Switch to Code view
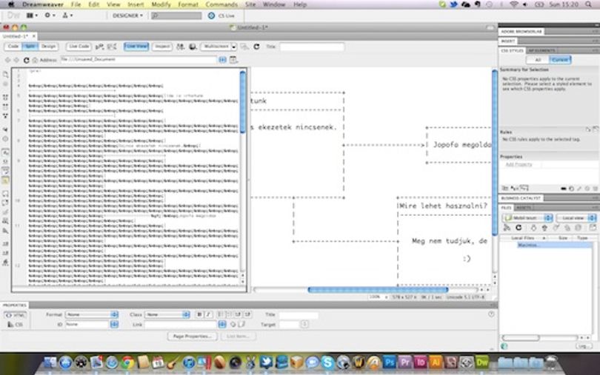Screen dimensions: 600x375 [13, 47]
